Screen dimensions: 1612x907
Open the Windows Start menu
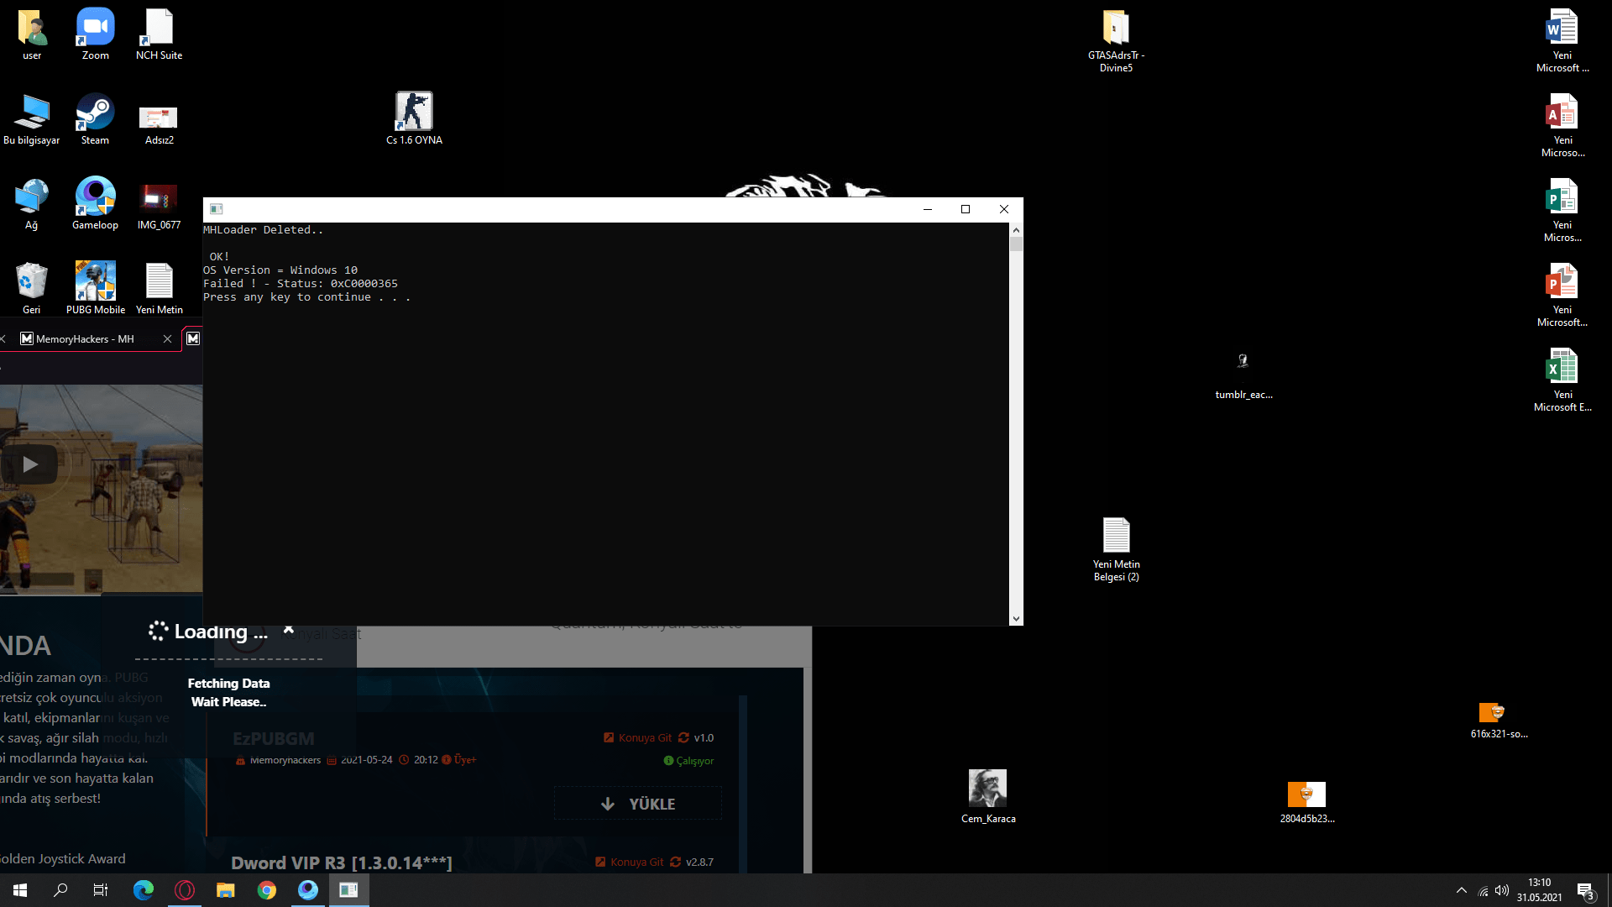coord(20,890)
